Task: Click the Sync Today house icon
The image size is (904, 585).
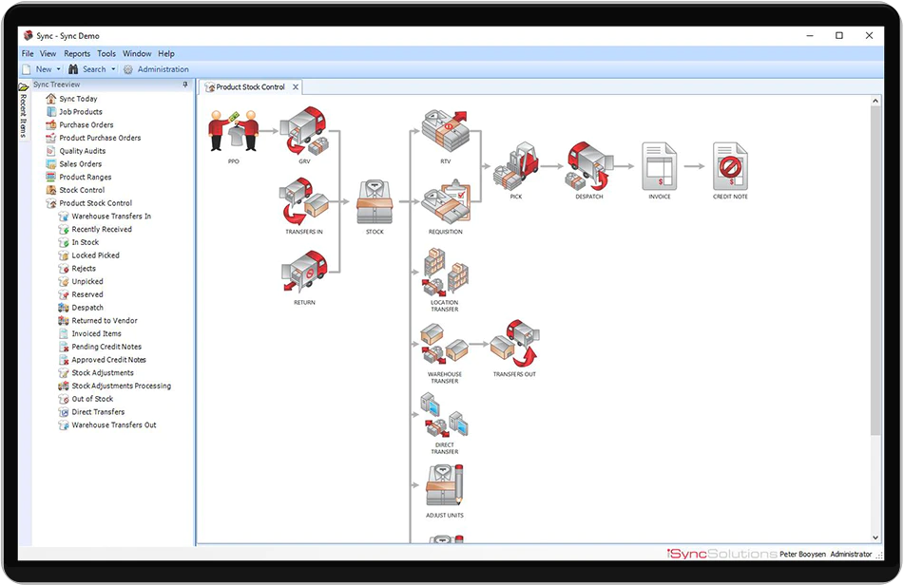Action: [50, 99]
